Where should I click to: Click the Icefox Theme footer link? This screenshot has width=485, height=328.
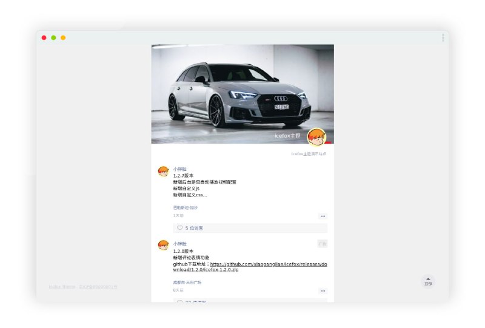(x=62, y=286)
